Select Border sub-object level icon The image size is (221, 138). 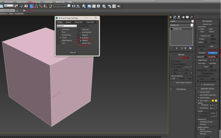(181, 58)
